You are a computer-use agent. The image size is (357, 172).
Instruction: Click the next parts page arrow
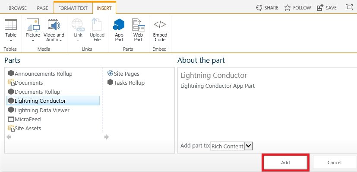106,137
